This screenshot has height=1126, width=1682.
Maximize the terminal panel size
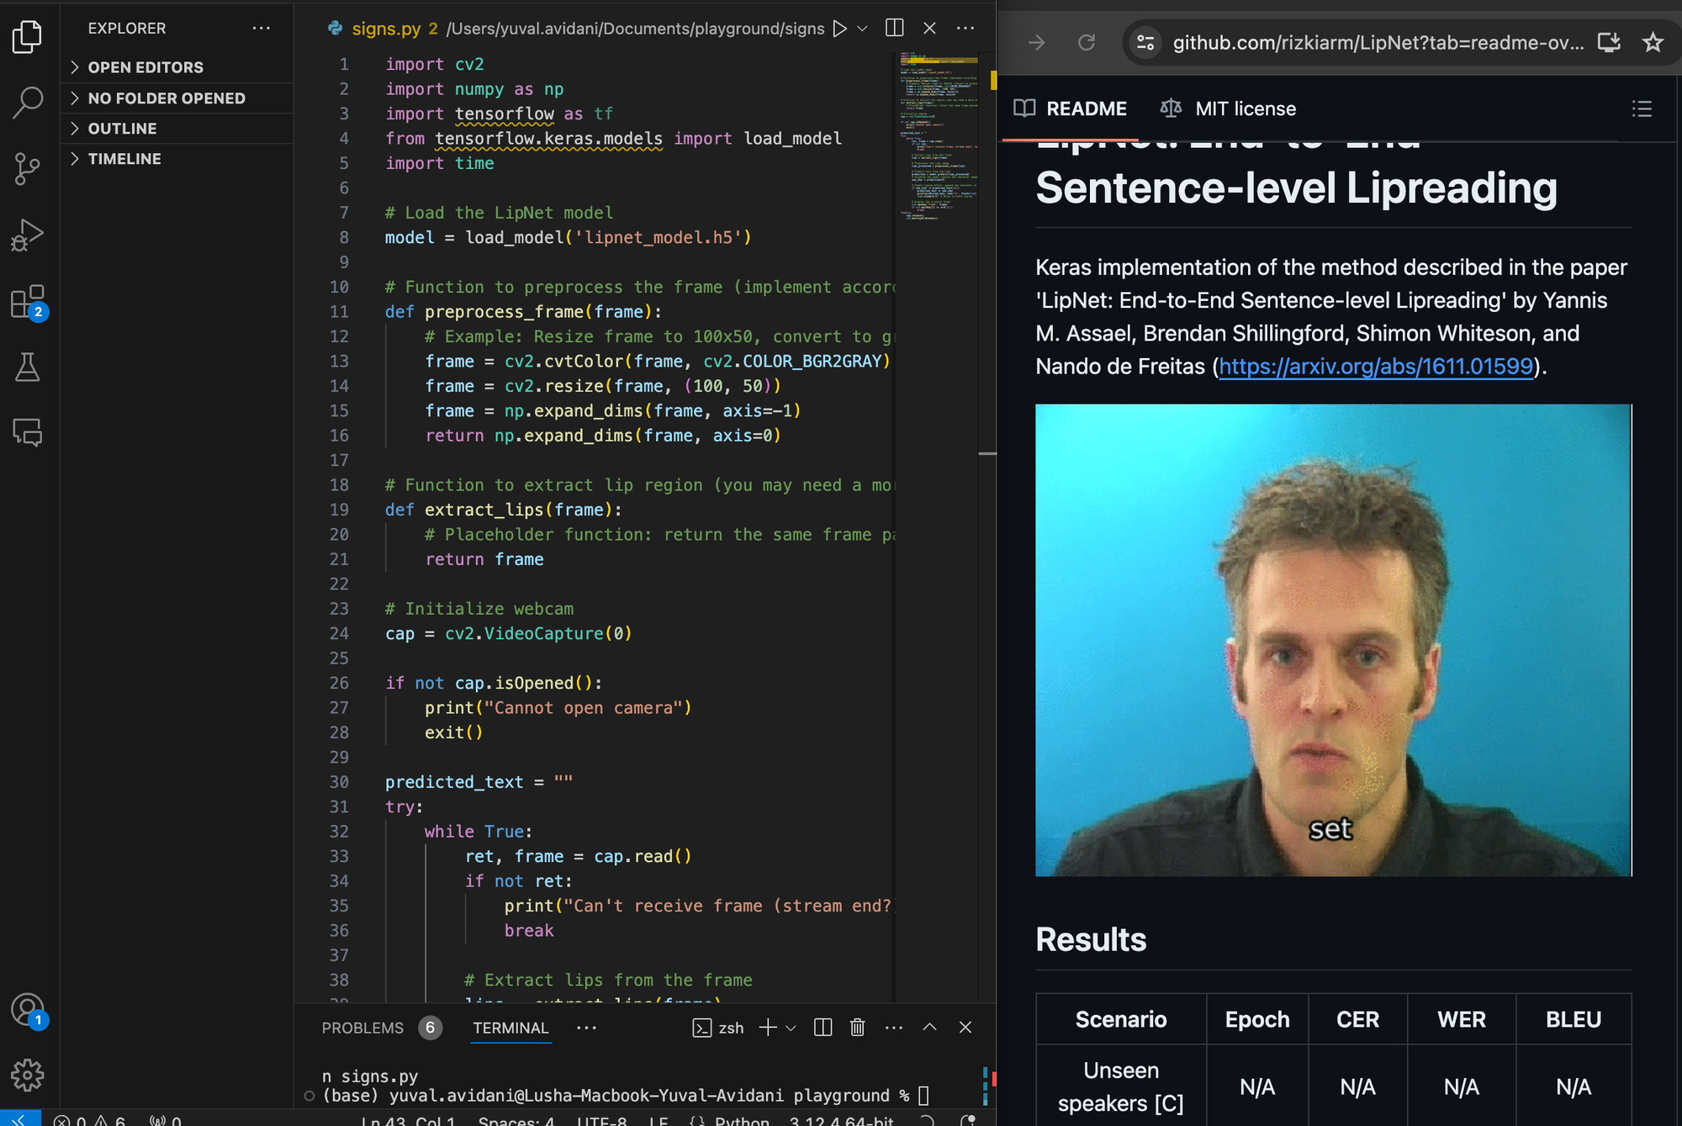929,1028
